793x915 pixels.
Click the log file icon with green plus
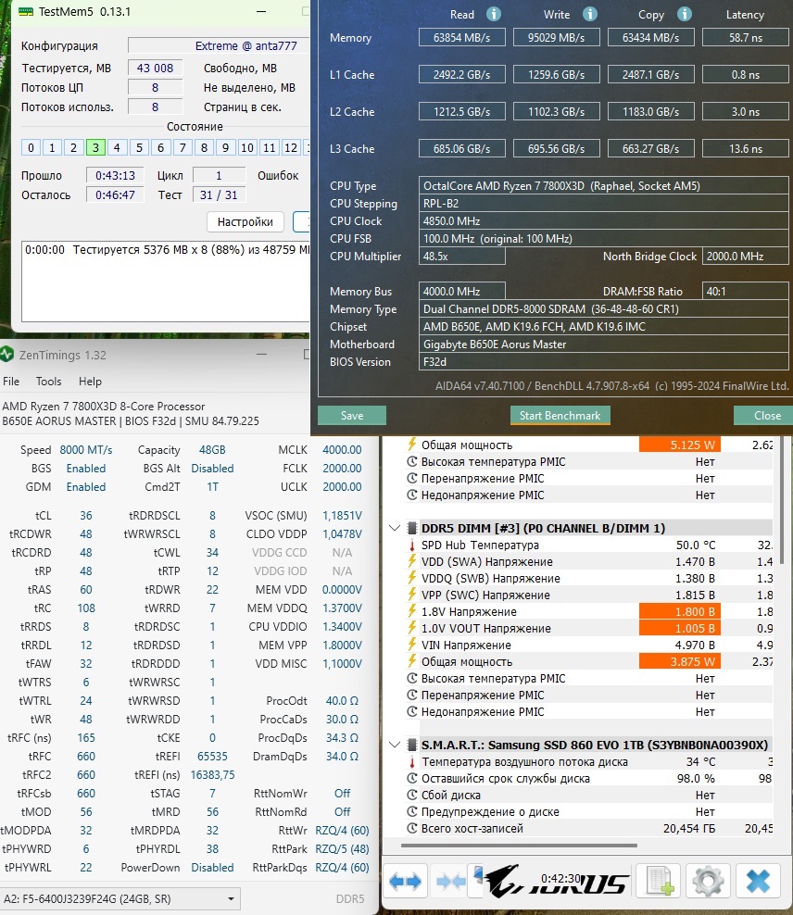[x=660, y=881]
